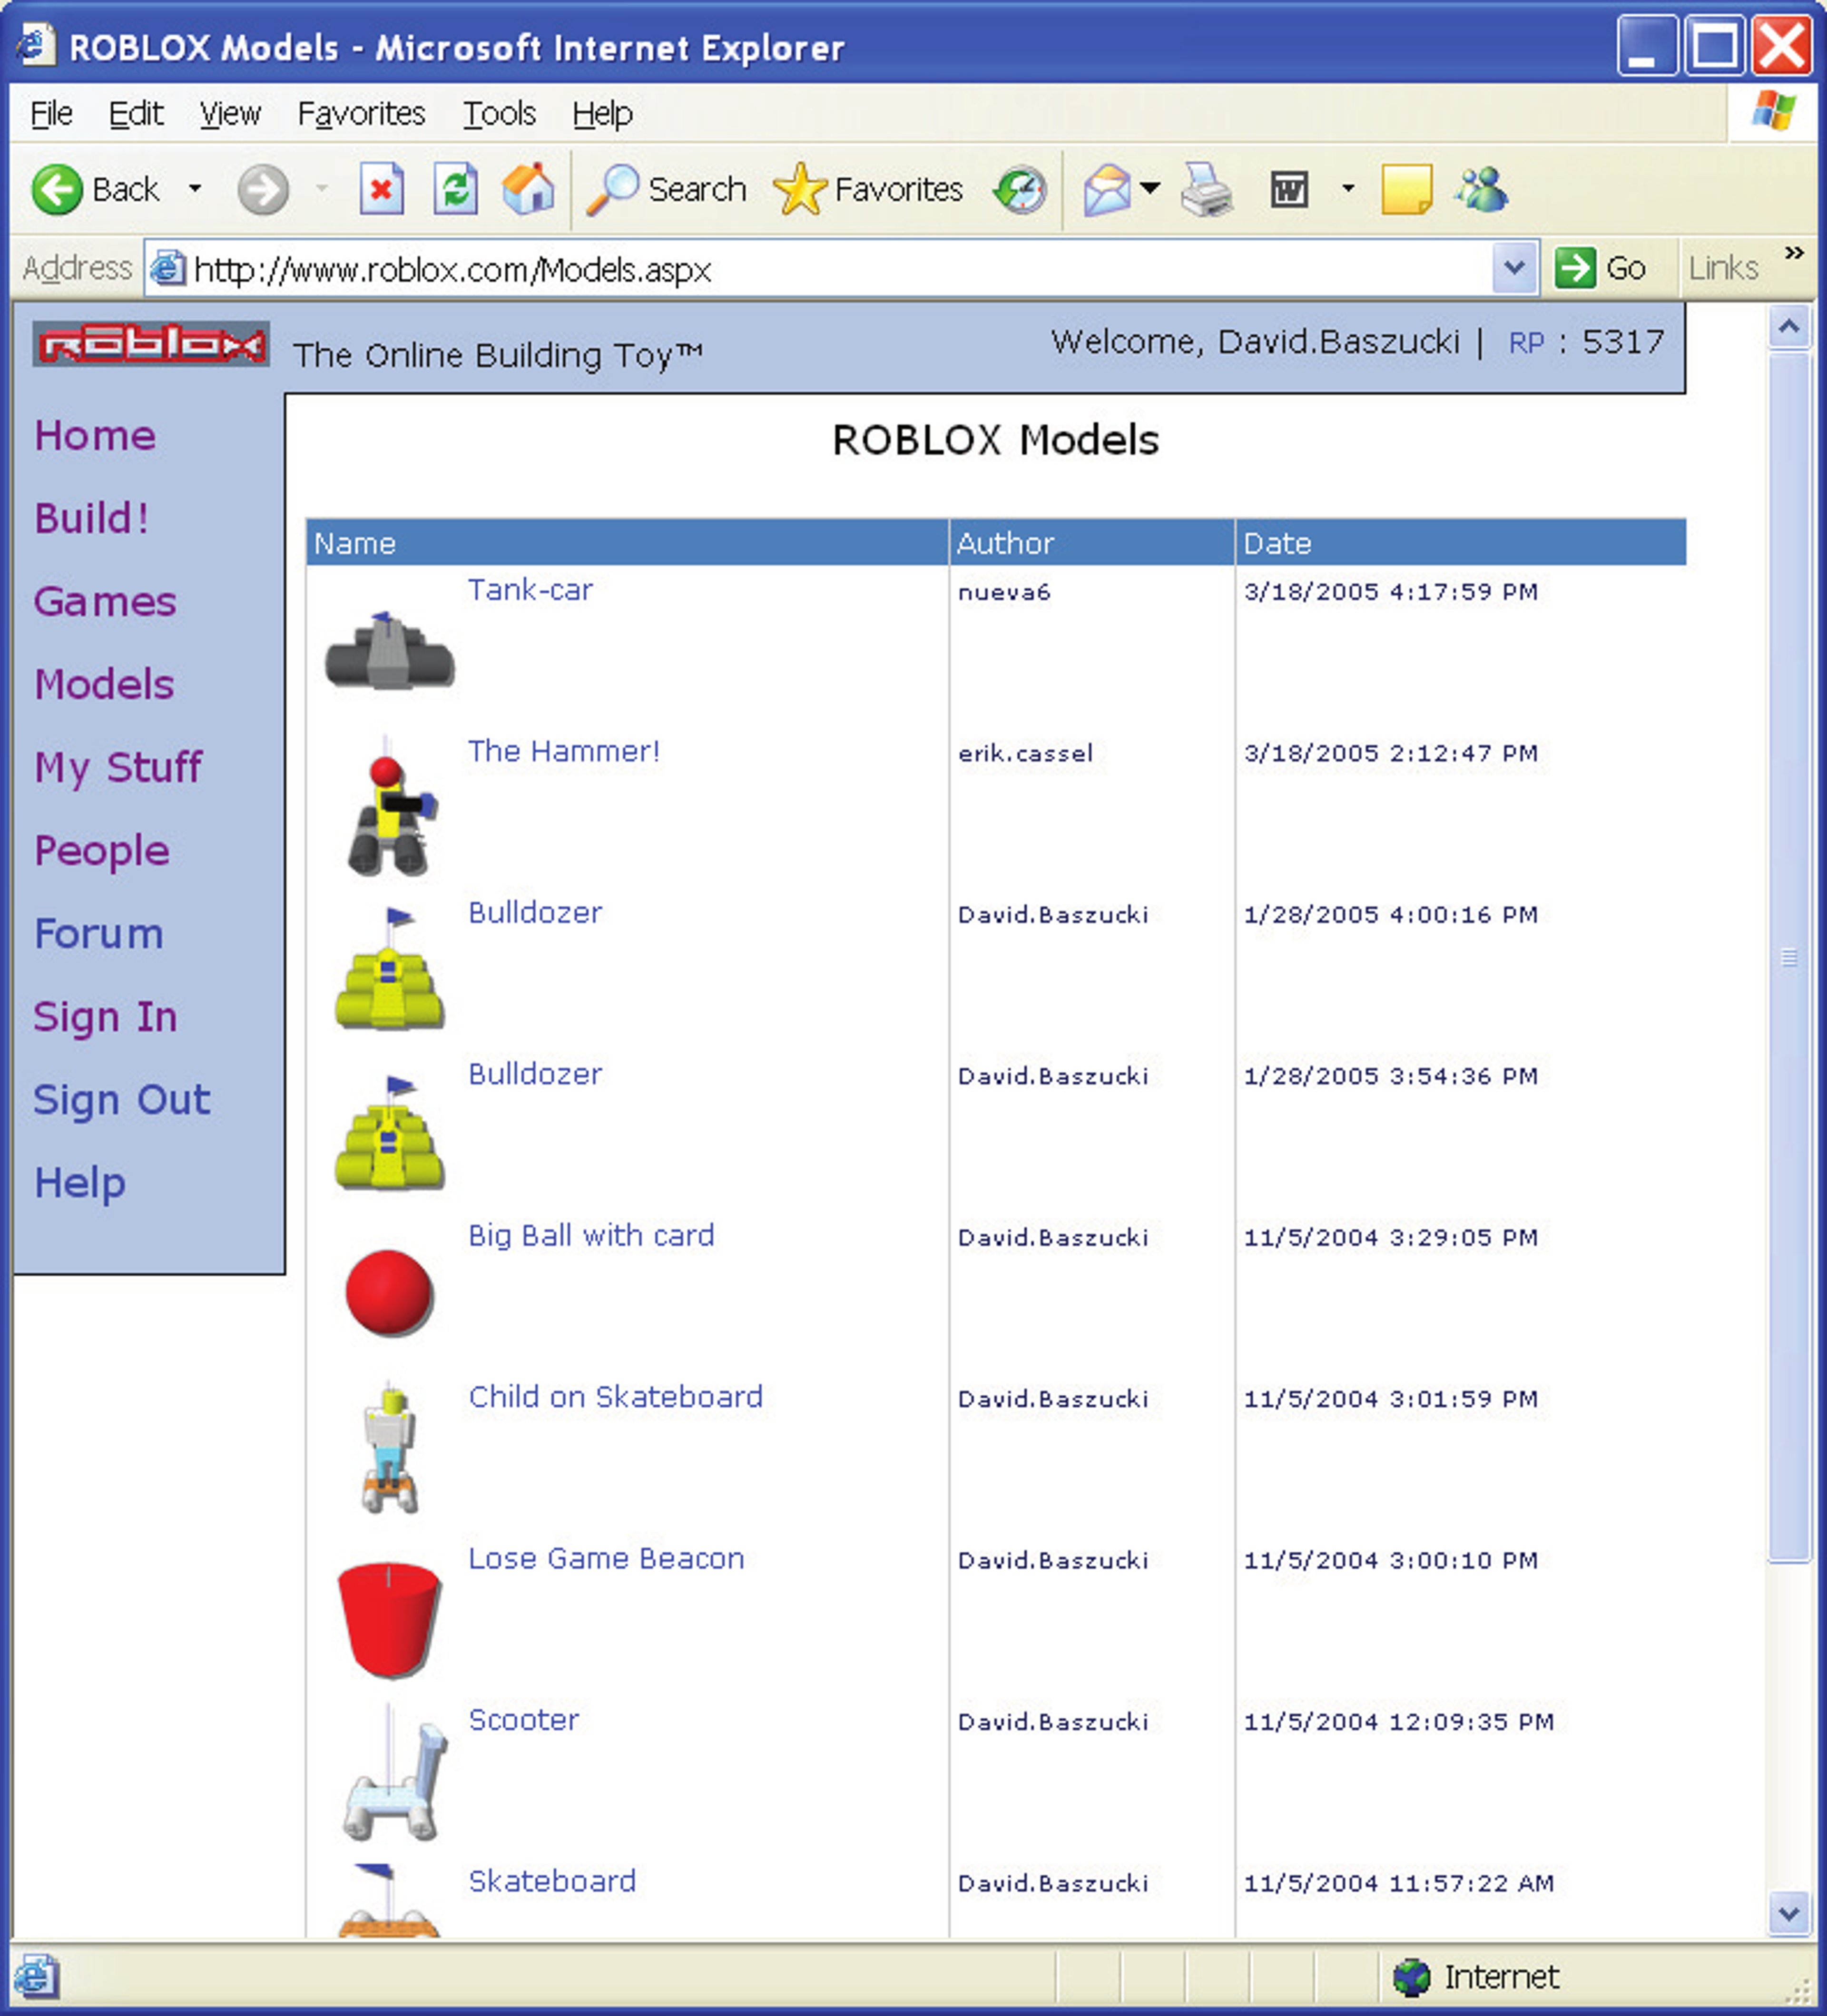The height and width of the screenshot is (2016, 1827).
Task: Open the Favorites menu
Action: tap(361, 114)
